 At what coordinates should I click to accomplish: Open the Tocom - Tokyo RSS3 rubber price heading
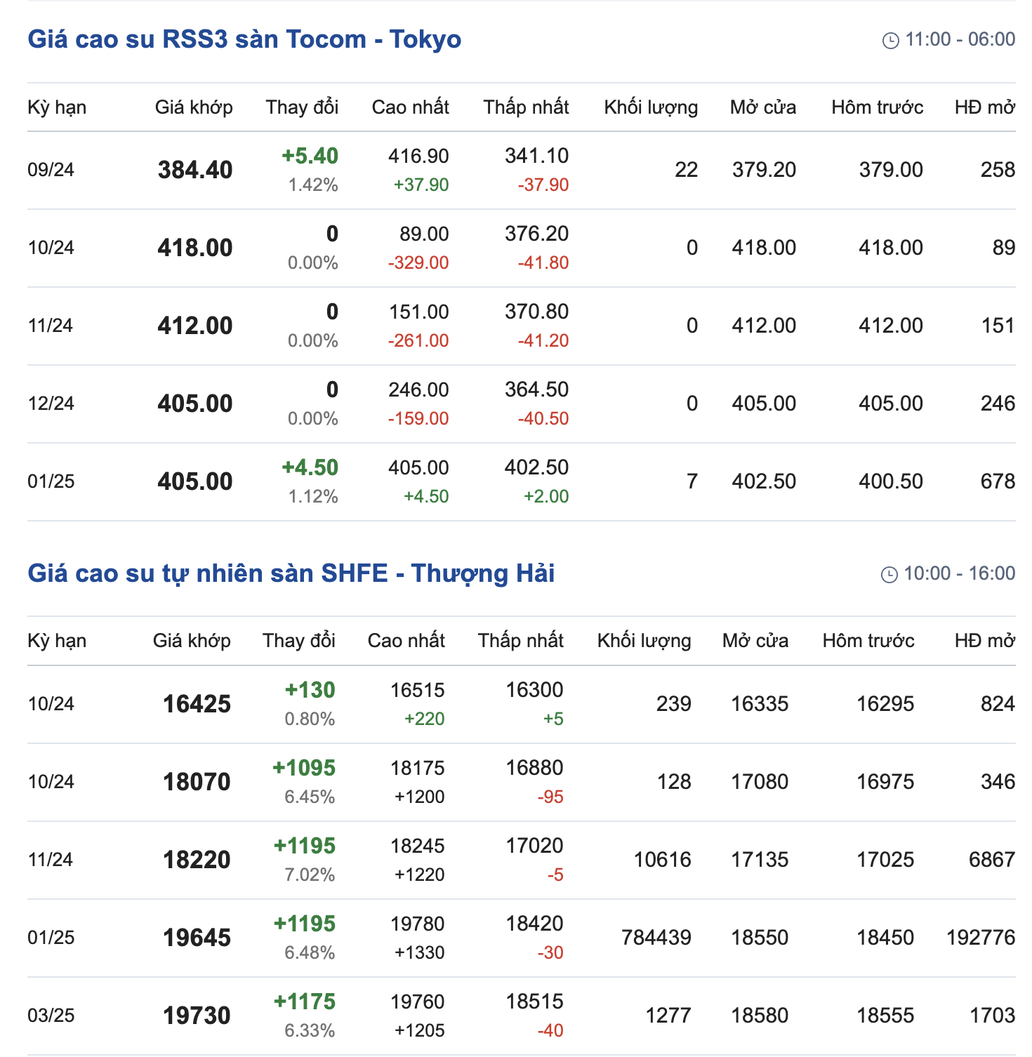pos(244,39)
